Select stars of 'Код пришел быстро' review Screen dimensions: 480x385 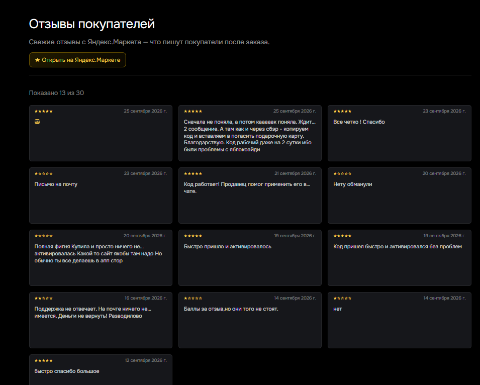pyautogui.click(x=342, y=236)
